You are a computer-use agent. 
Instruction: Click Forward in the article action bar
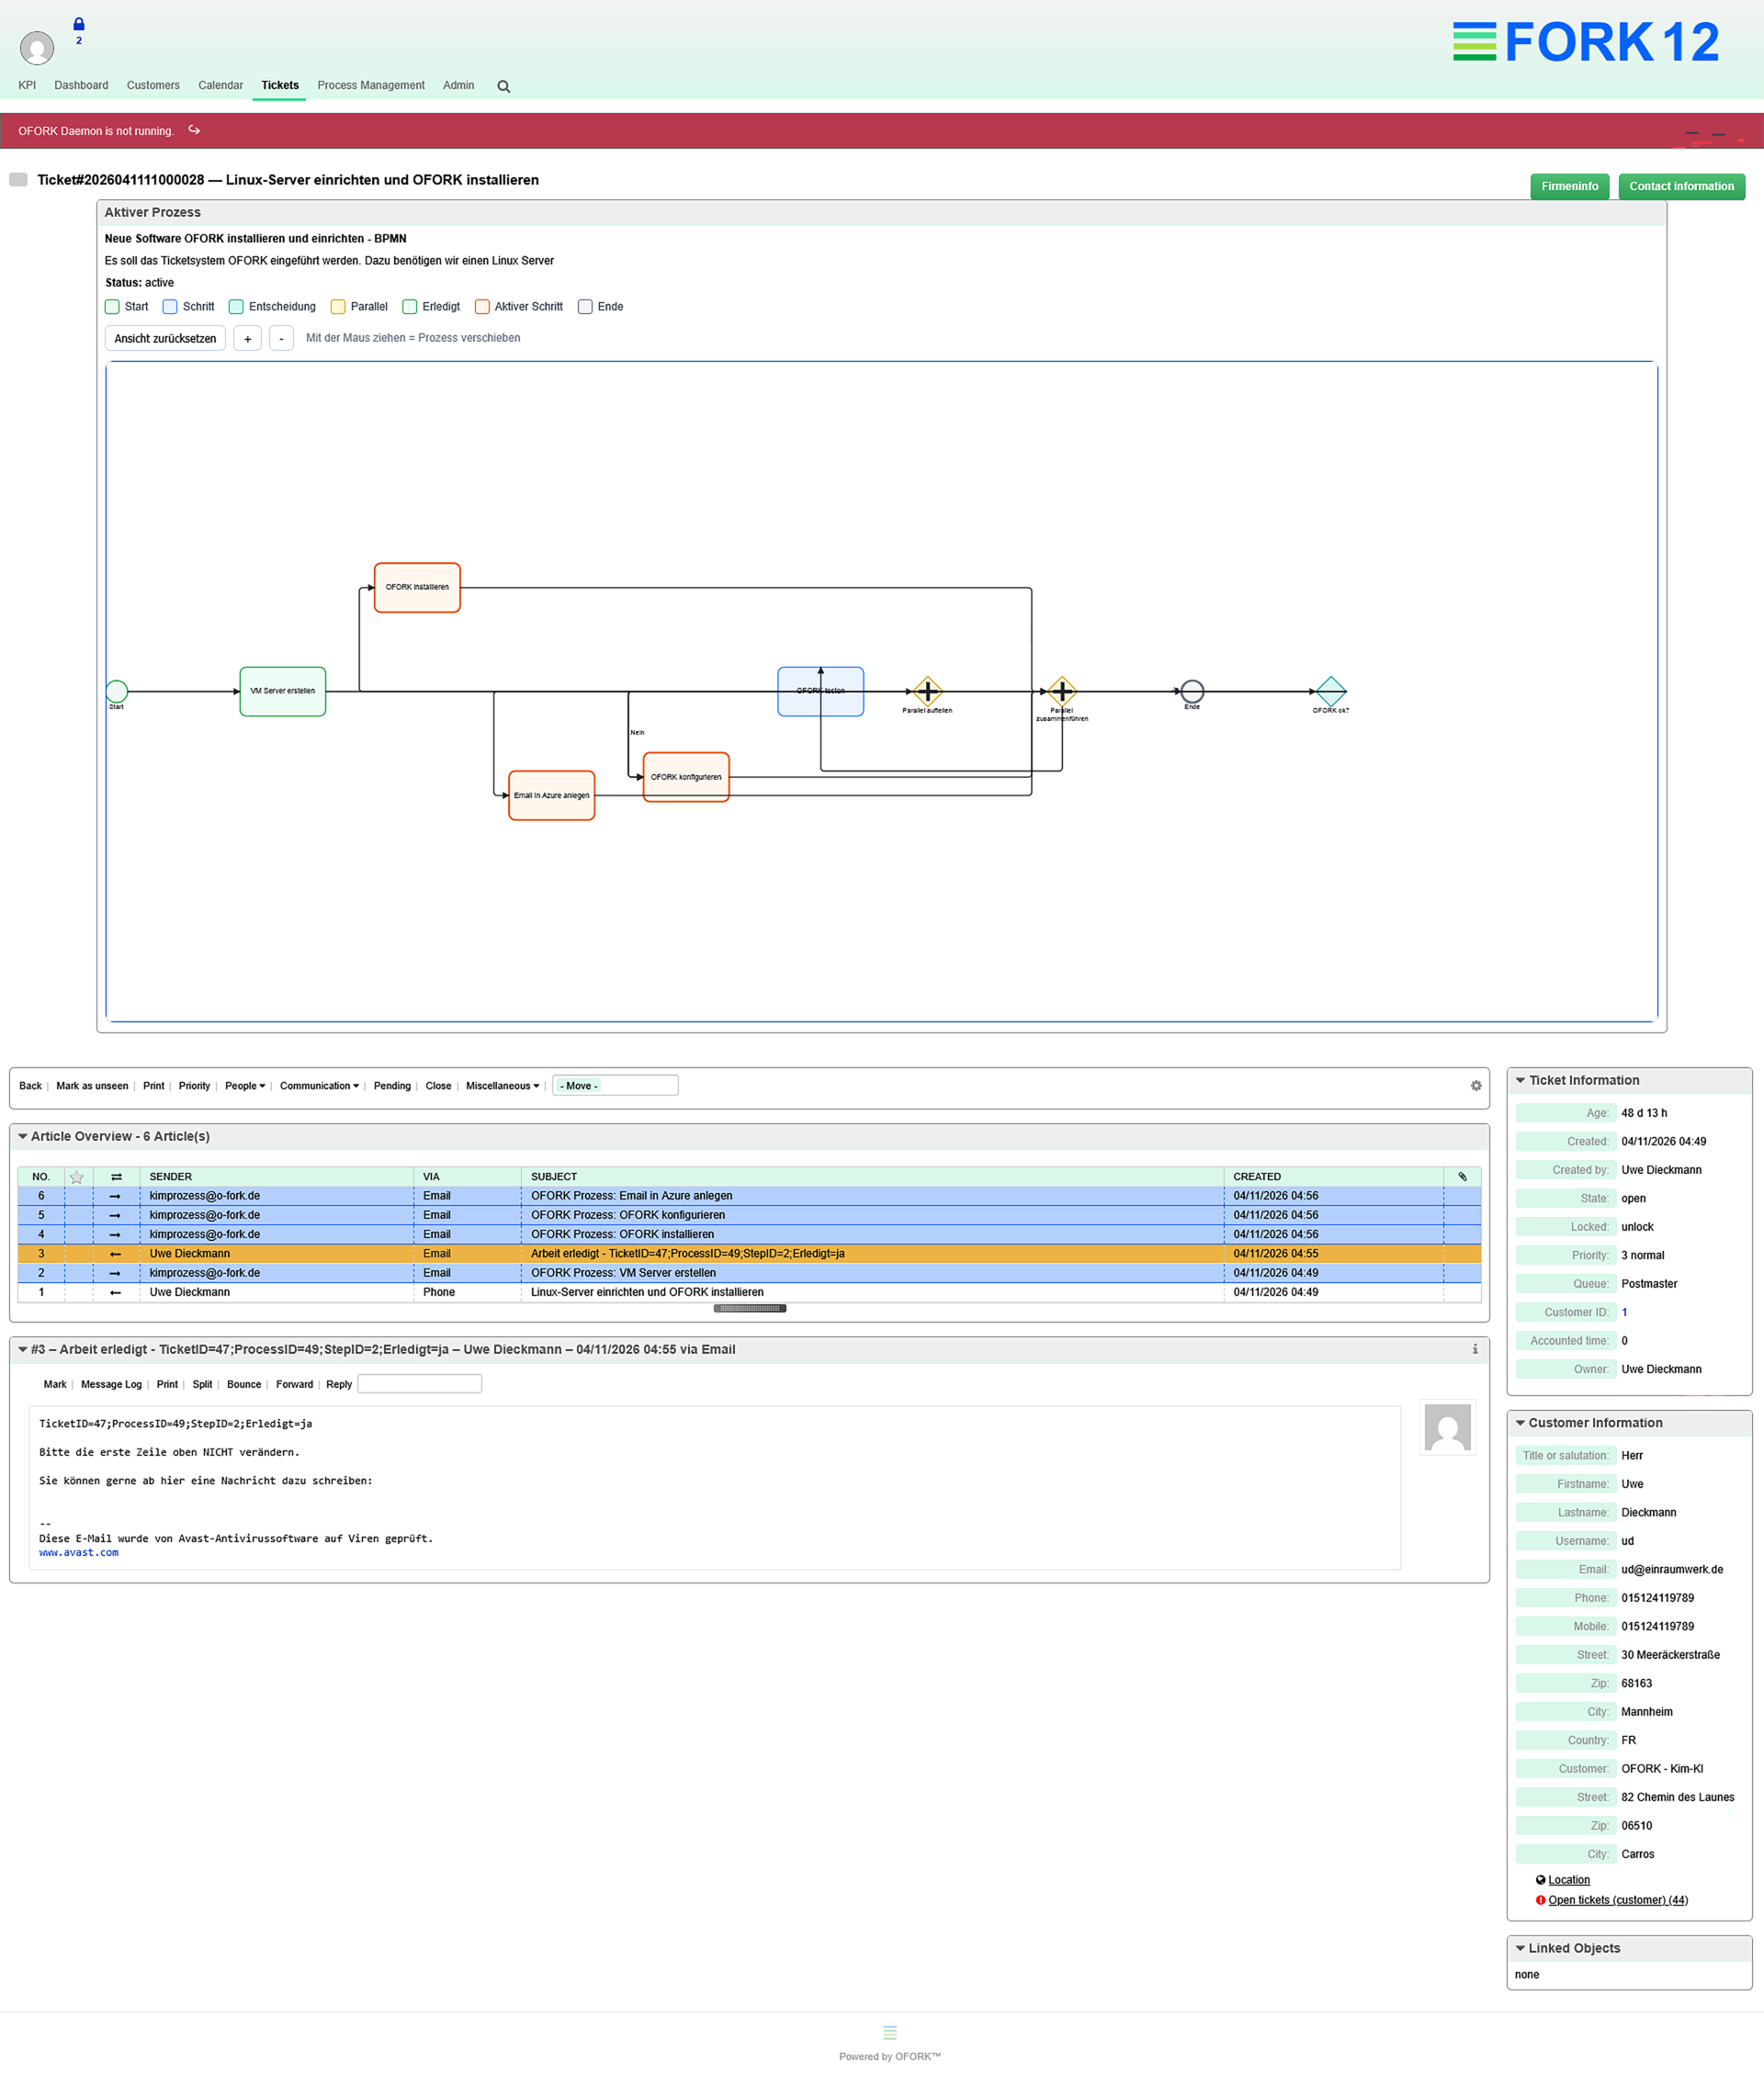[x=294, y=1385]
